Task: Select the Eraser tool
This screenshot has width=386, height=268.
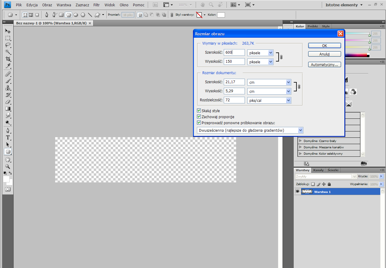Action: [8, 102]
